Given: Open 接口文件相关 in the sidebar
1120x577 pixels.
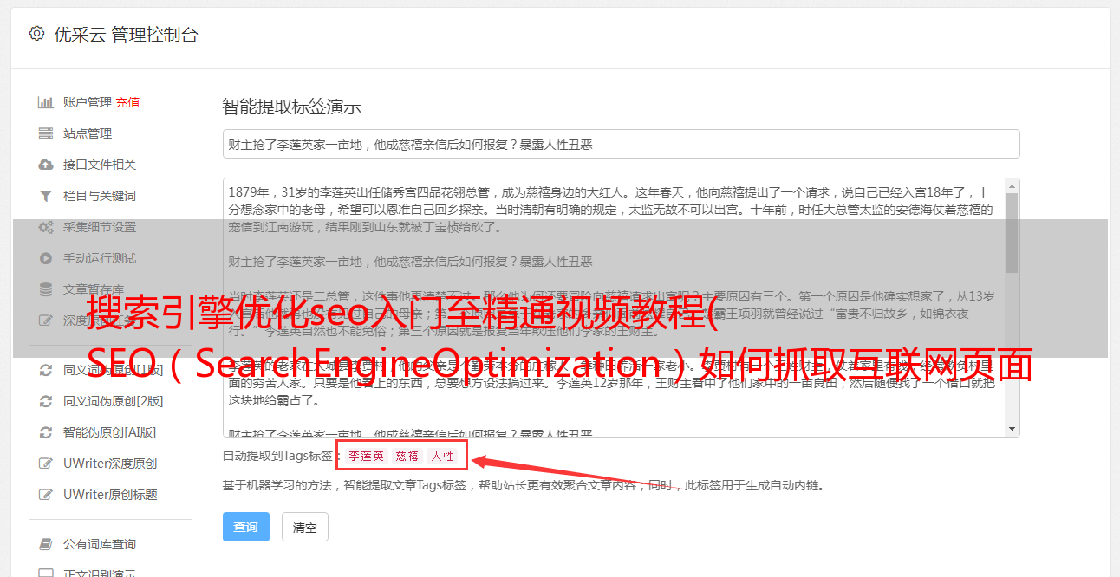Looking at the screenshot, I should 100,165.
